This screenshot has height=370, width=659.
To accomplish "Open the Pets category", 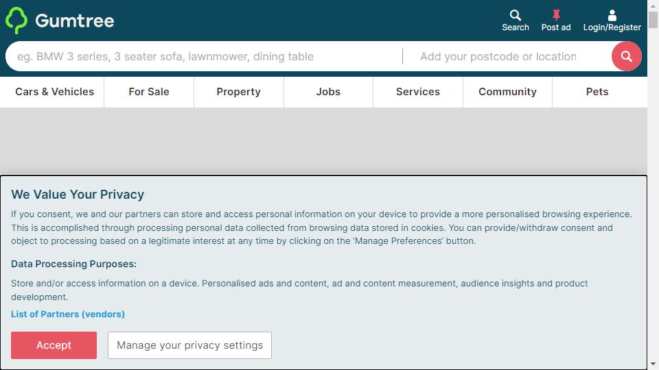I will 597,92.
